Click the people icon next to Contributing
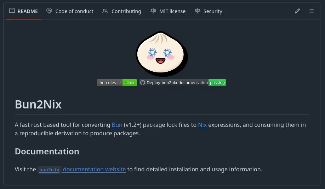Viewport: 325px width, 189px height. tap(105, 11)
